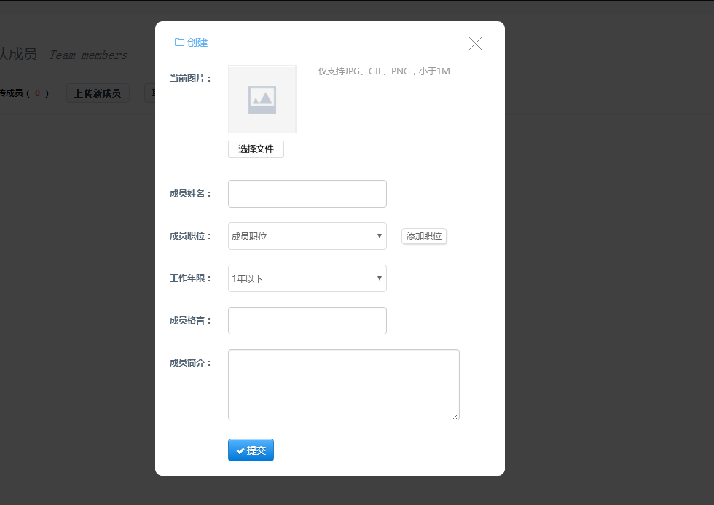Click the Team members heading text
714x505 pixels.
(88, 55)
